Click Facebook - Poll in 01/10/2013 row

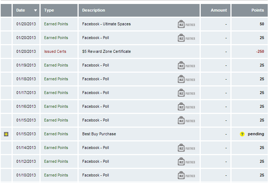click(96, 175)
